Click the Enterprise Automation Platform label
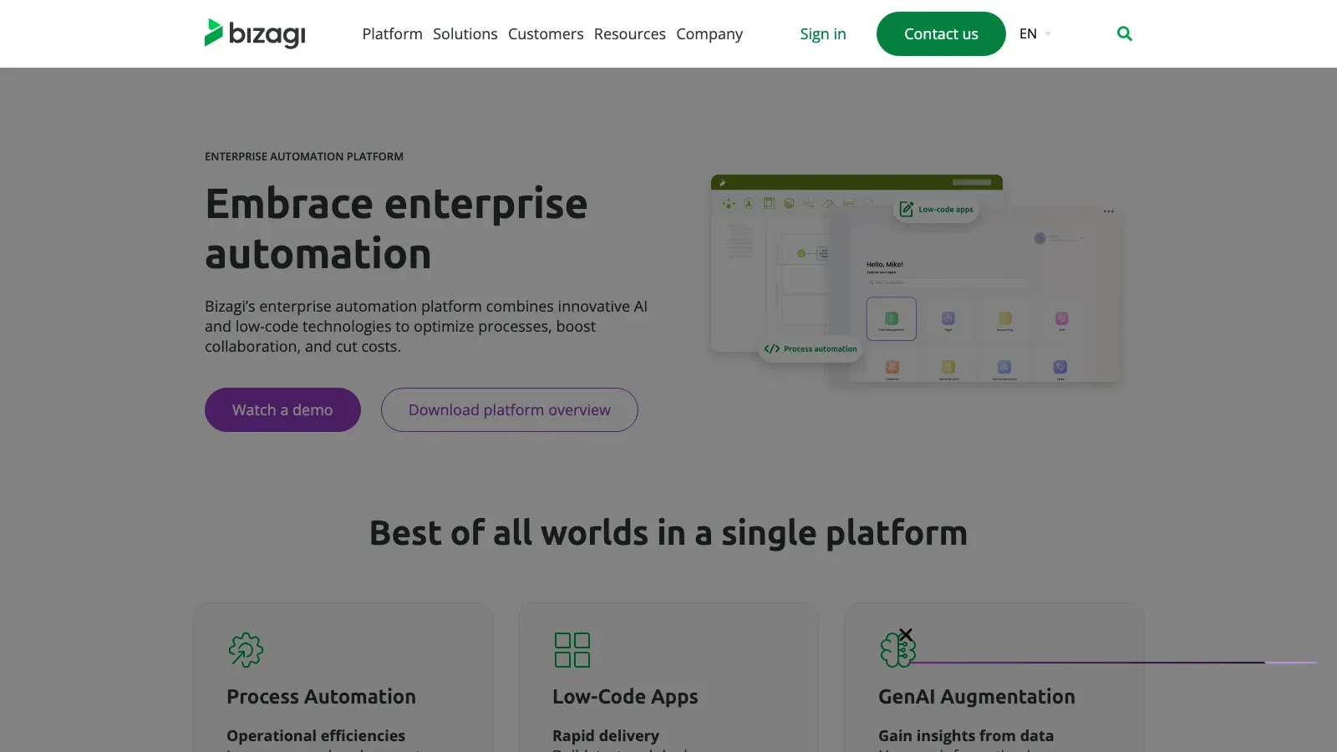The width and height of the screenshot is (1337, 752). point(304,156)
